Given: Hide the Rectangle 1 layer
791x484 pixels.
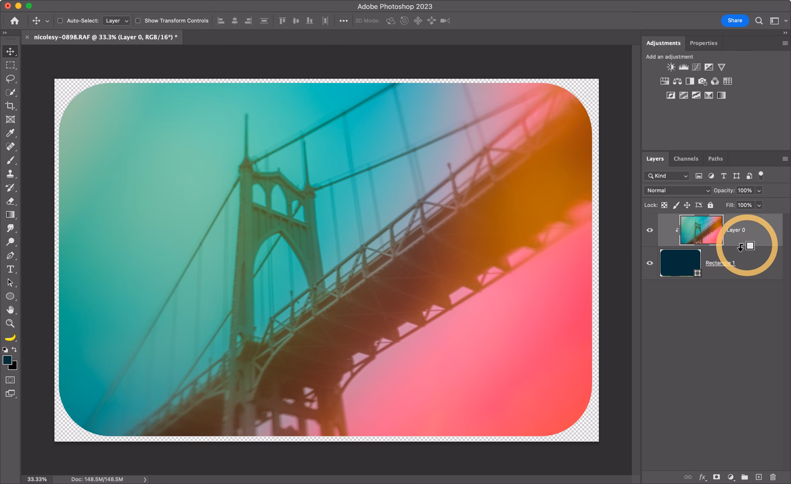Looking at the screenshot, I should coord(650,263).
